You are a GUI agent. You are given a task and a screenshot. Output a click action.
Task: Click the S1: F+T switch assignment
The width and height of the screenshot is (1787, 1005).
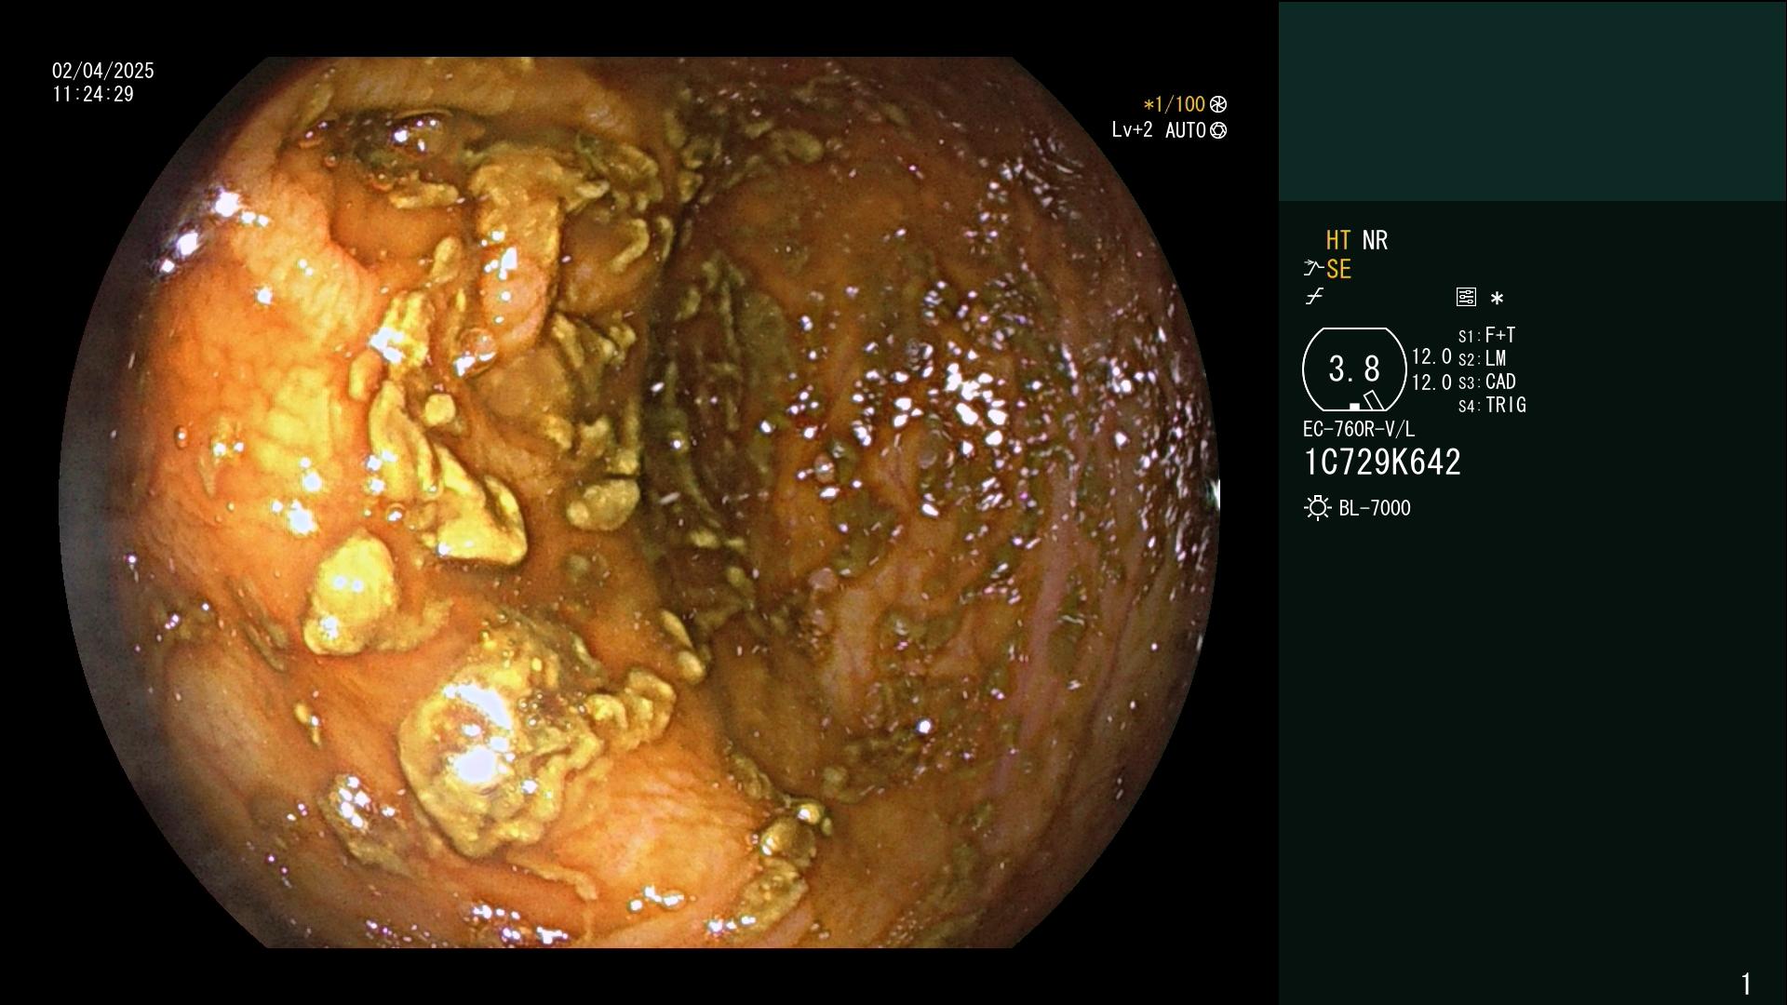(x=1487, y=335)
